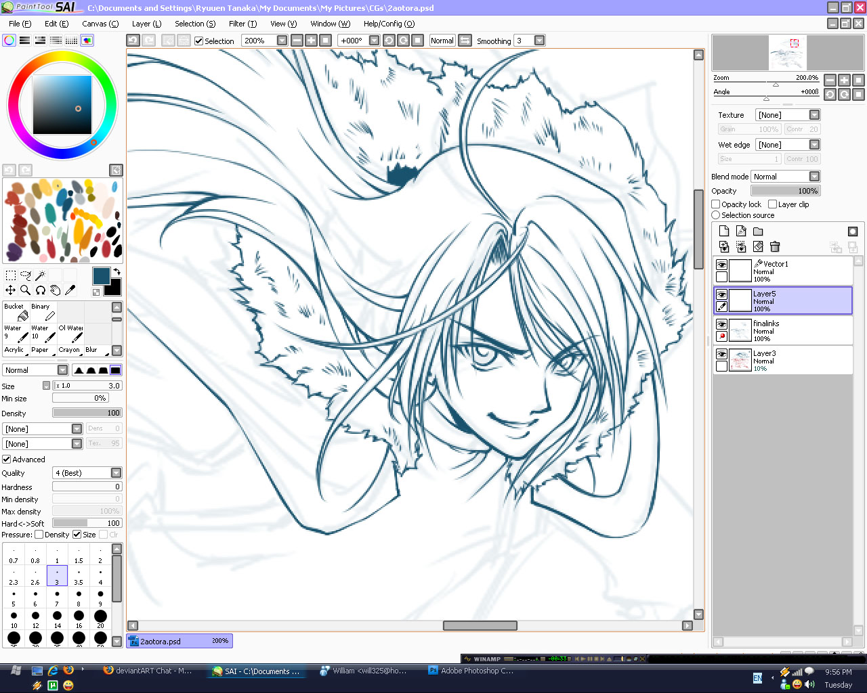
Task: Select the Move tool
Action: 11,290
